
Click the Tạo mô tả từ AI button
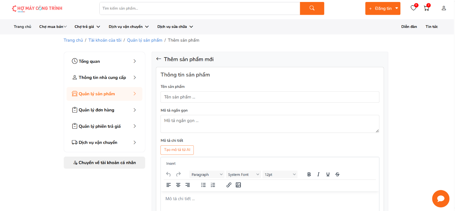[177, 150]
